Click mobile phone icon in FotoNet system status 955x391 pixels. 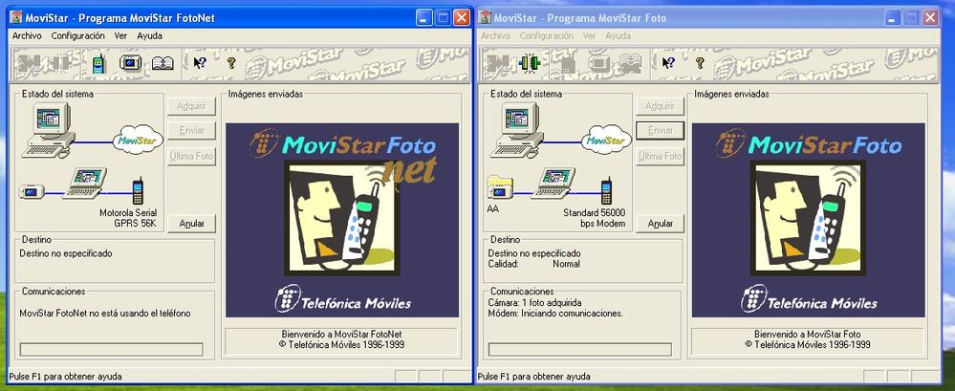click(x=139, y=190)
